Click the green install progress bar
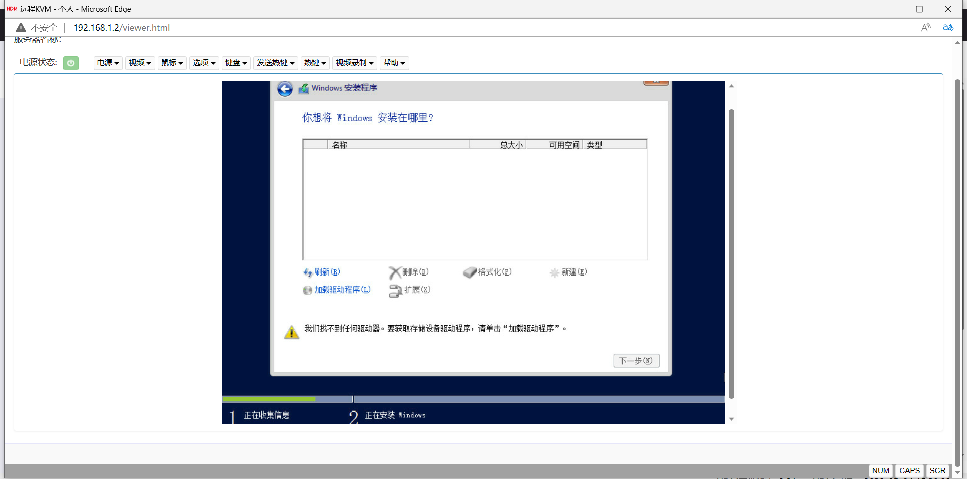 268,399
